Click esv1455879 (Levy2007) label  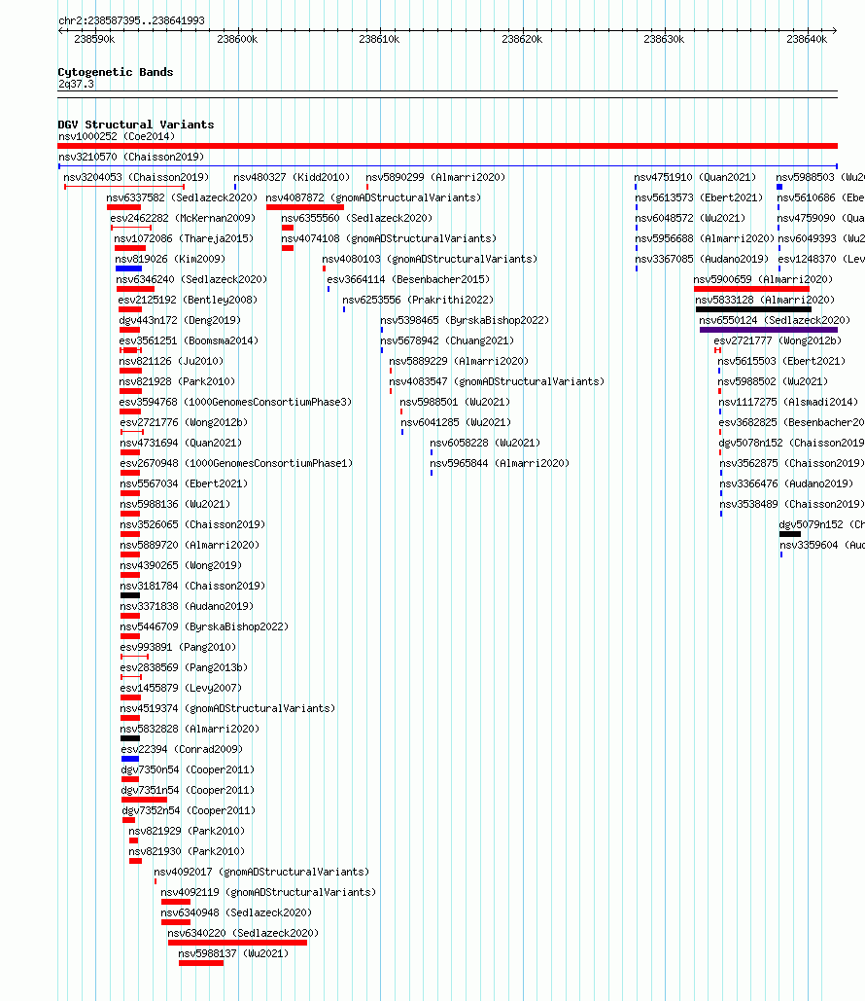(181, 688)
